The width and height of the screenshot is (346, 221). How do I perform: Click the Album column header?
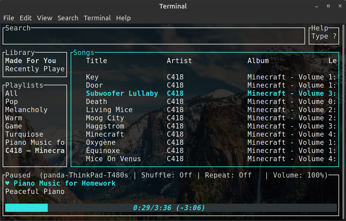coord(258,61)
